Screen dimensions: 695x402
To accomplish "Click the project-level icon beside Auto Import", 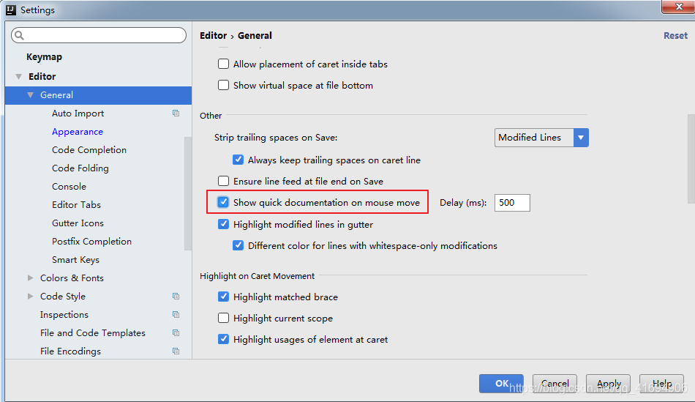I will [x=176, y=113].
